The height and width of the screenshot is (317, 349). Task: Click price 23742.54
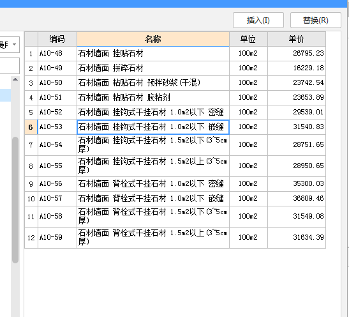pyautogui.click(x=297, y=83)
